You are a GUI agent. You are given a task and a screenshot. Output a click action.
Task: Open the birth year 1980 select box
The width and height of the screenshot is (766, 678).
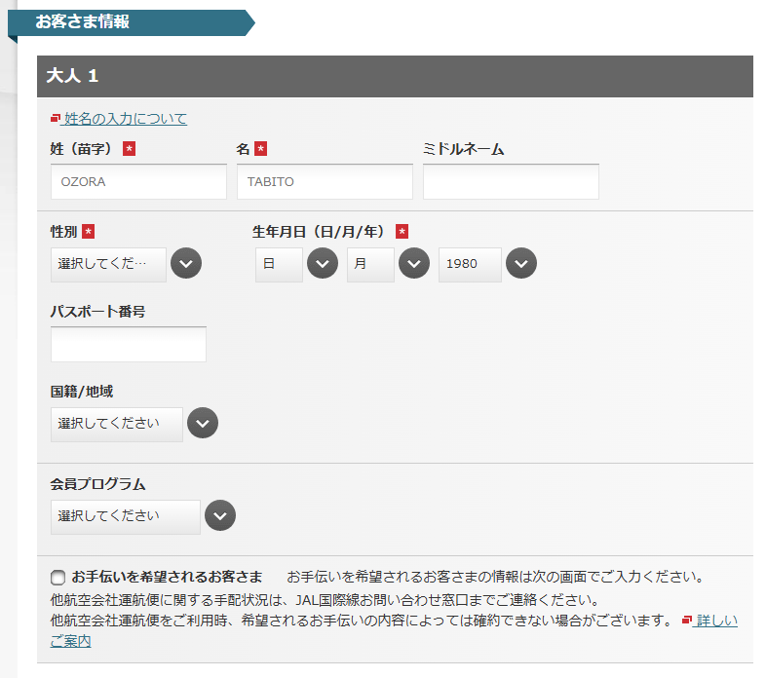470,264
